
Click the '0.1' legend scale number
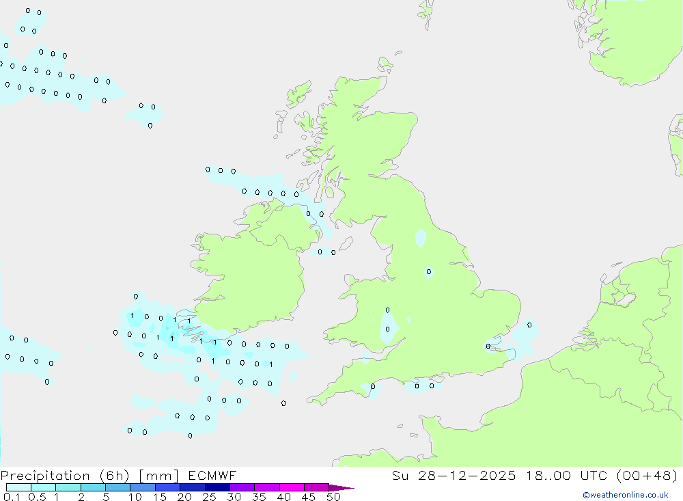click(x=12, y=497)
